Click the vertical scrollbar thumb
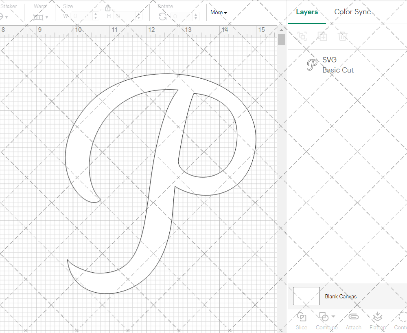Viewport: 407px width, 333px height. (281, 40)
